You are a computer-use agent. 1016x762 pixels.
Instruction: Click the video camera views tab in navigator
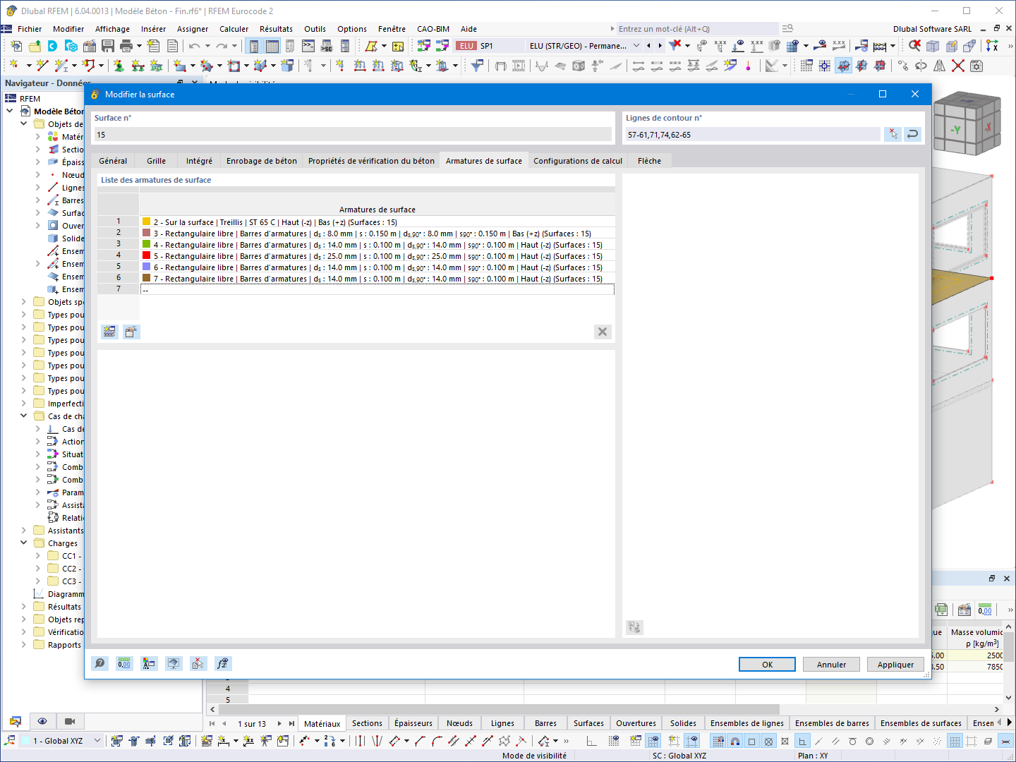coord(70,721)
